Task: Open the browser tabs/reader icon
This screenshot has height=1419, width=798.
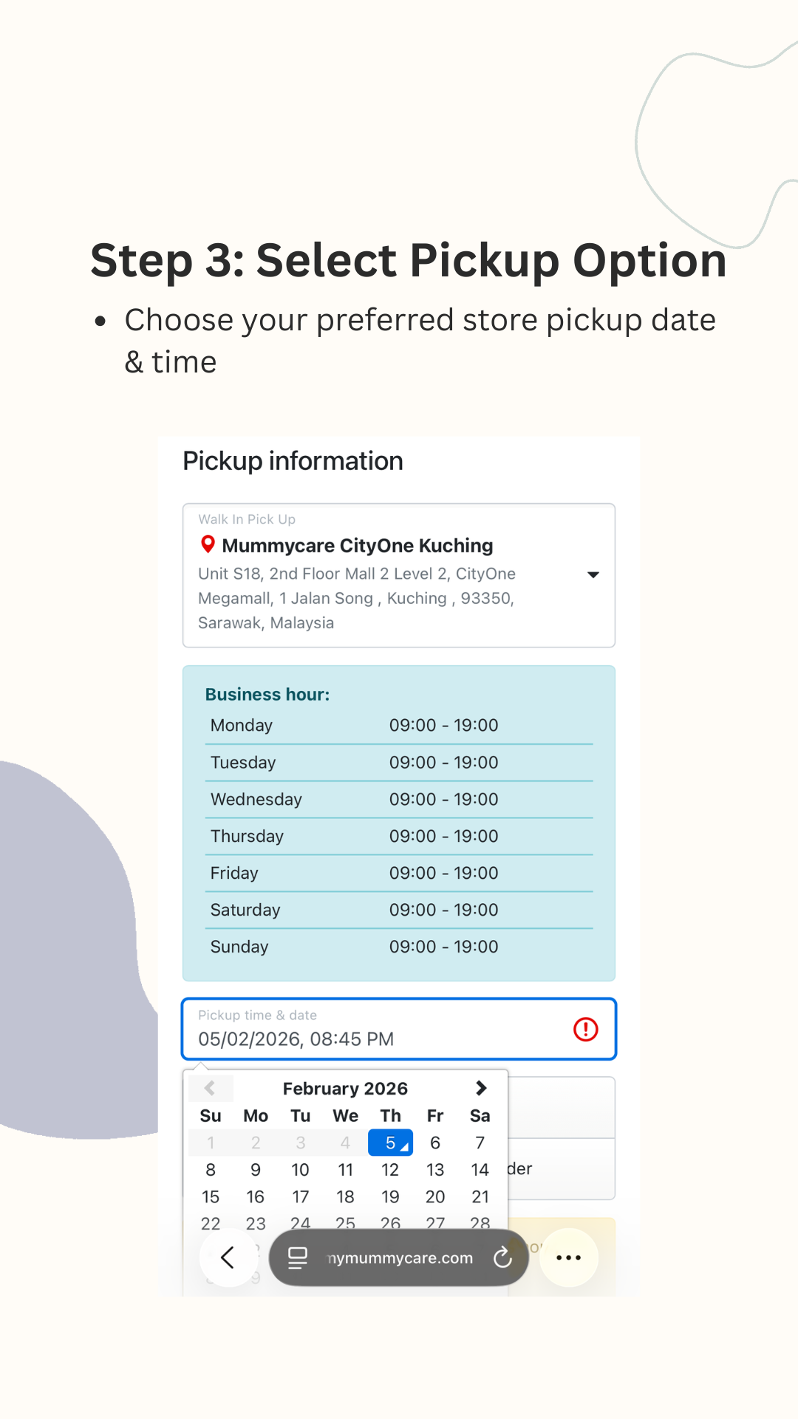Action: click(x=298, y=1257)
